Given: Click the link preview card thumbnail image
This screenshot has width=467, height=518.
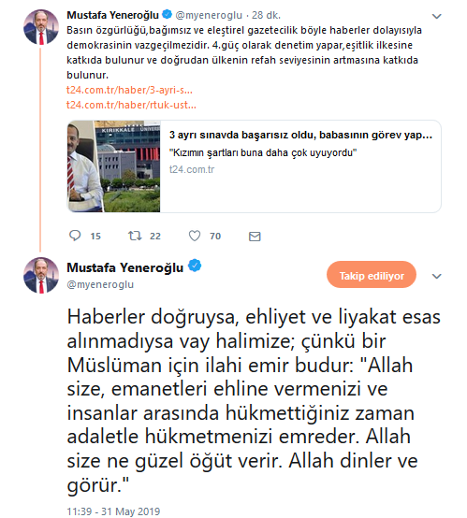Looking at the screenshot, I should (114, 166).
